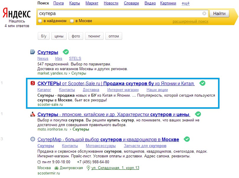Screen dimensions: 239x178
Task: Open the Мотоаксессуары sitelink
Action: [101, 146]
